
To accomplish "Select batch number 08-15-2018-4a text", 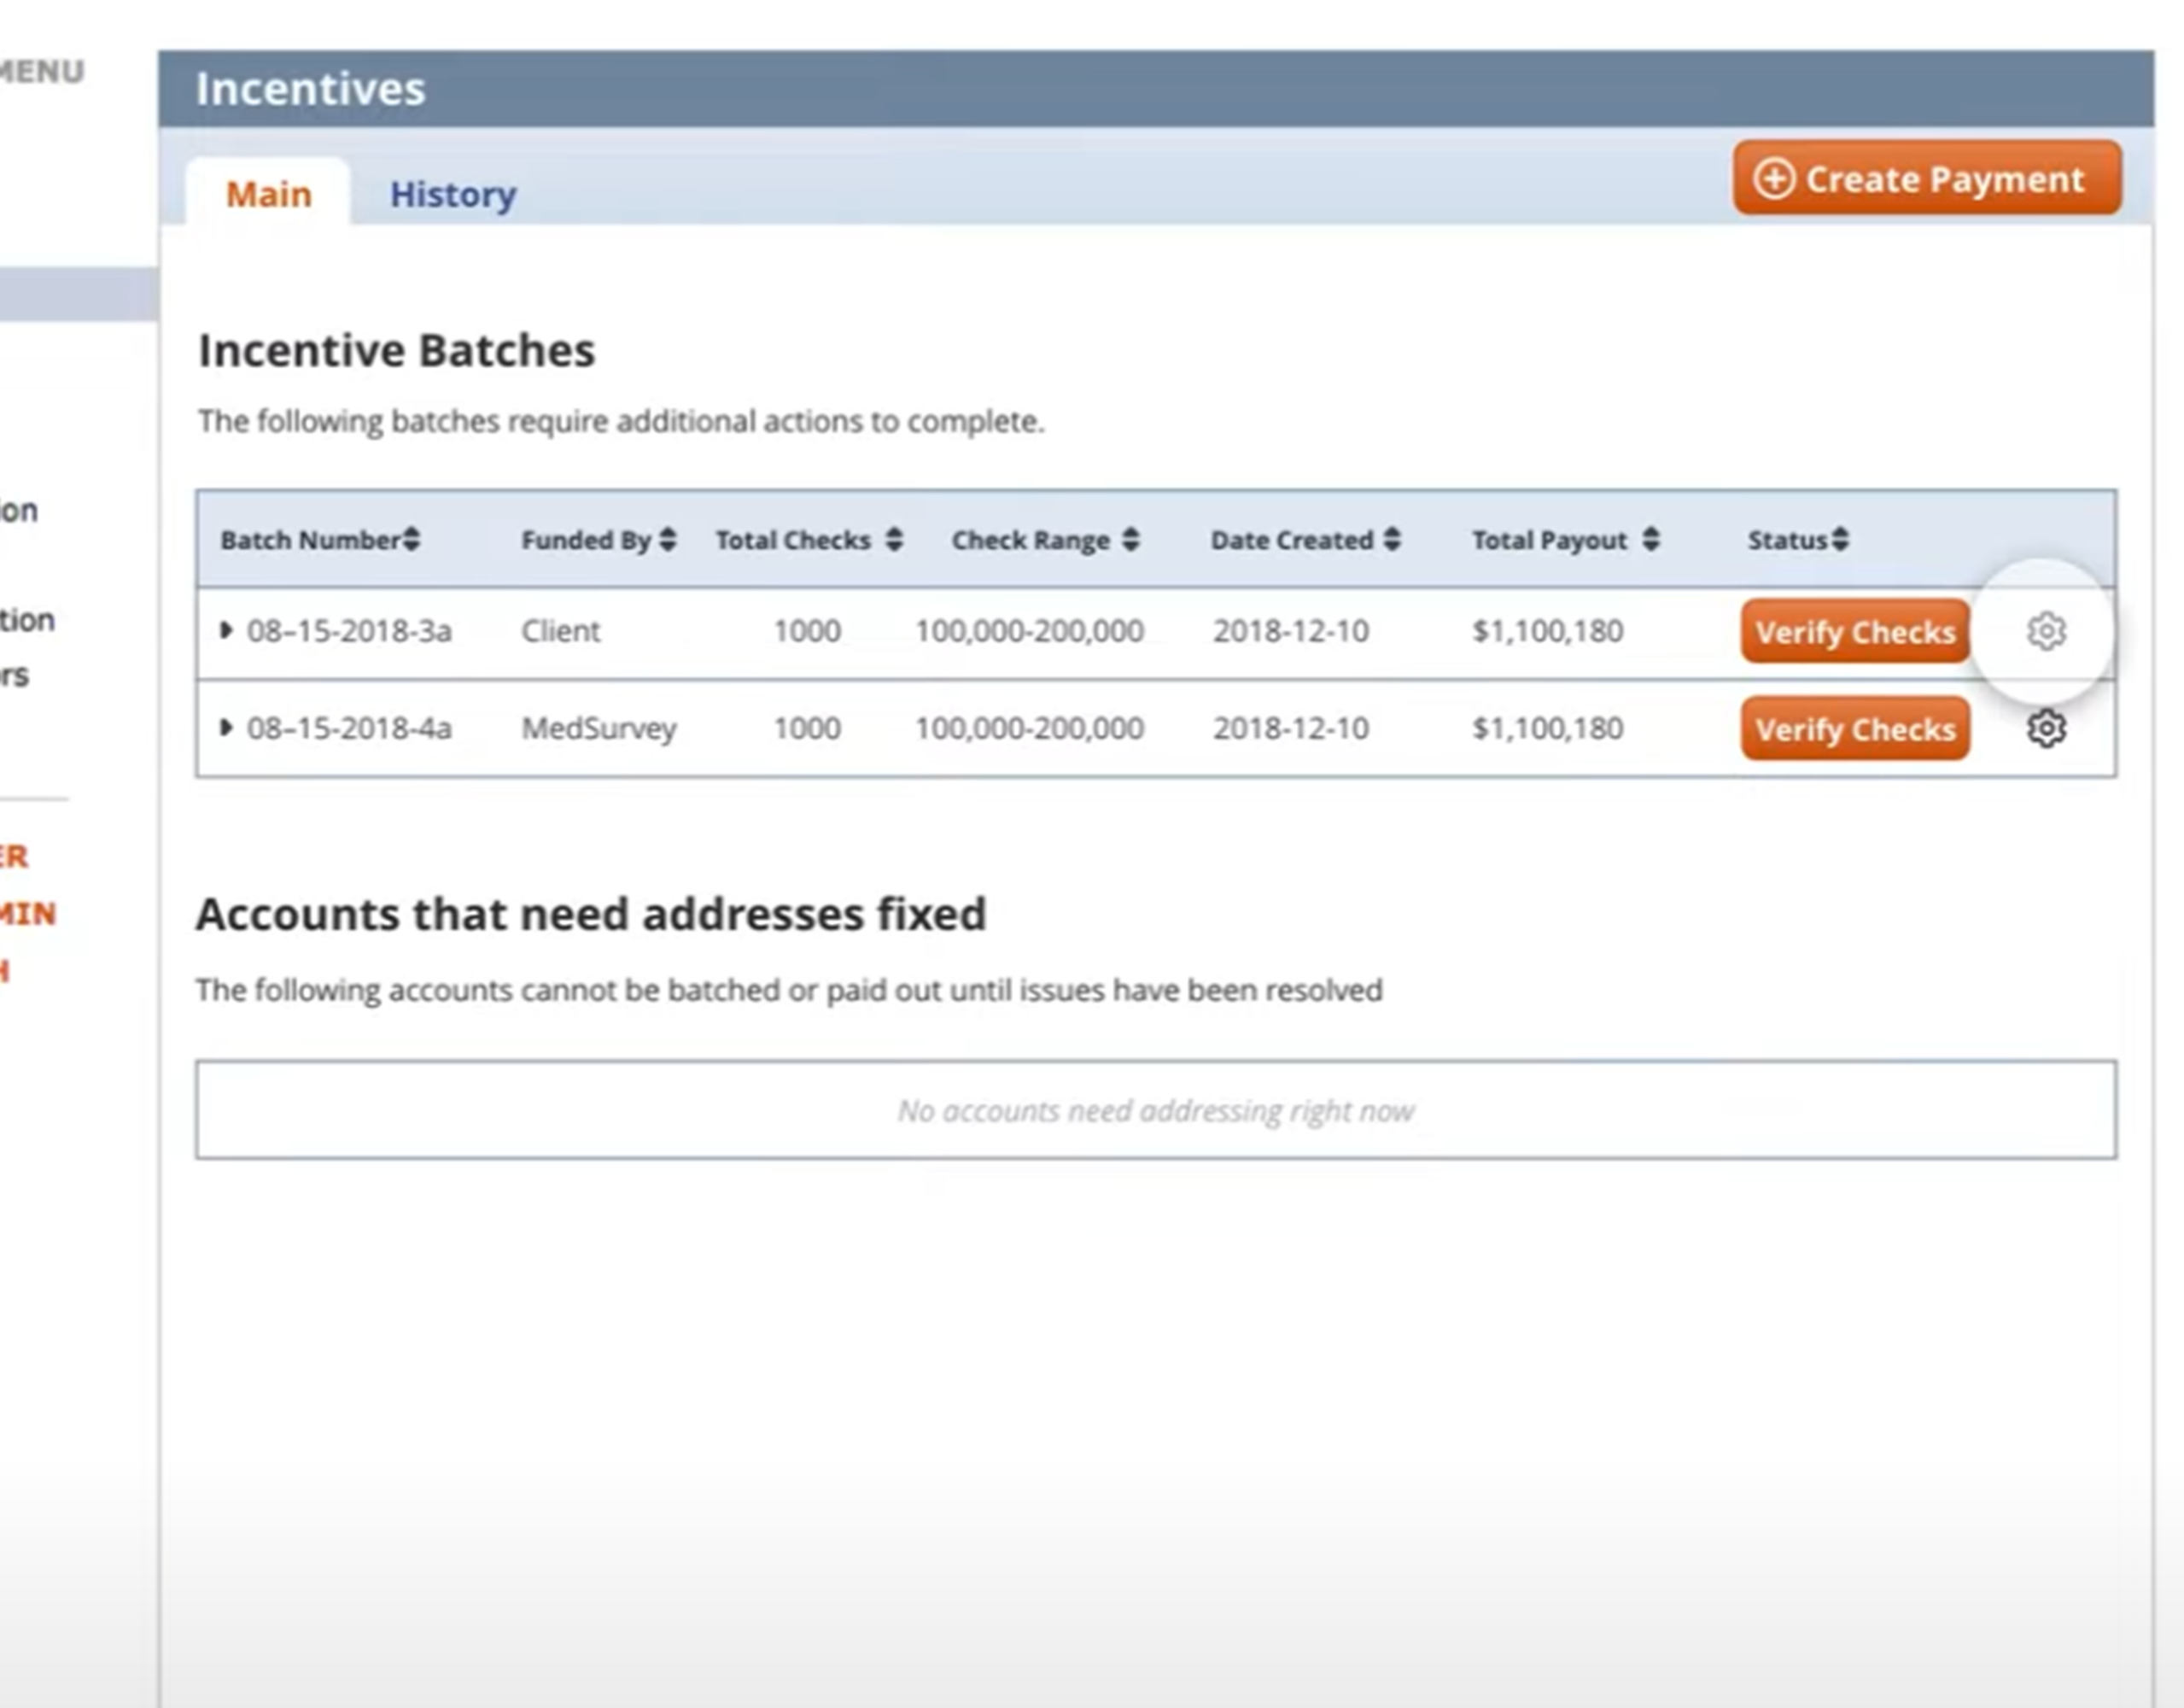I will (x=349, y=728).
